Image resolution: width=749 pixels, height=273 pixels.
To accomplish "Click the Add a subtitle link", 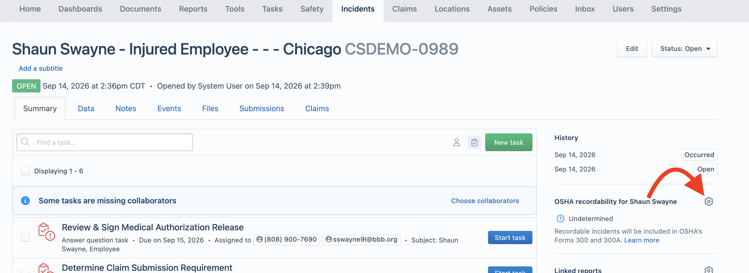I will (x=41, y=68).
